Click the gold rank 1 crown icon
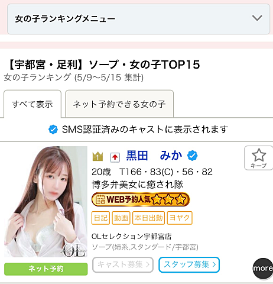 pyautogui.click(x=97, y=157)
